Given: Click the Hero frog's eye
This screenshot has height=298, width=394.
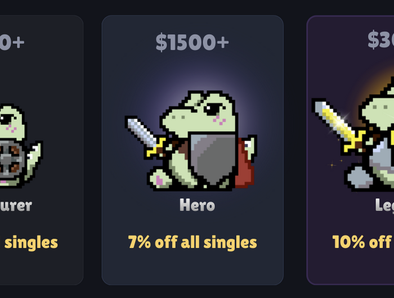Looking at the screenshot, I should [212, 110].
